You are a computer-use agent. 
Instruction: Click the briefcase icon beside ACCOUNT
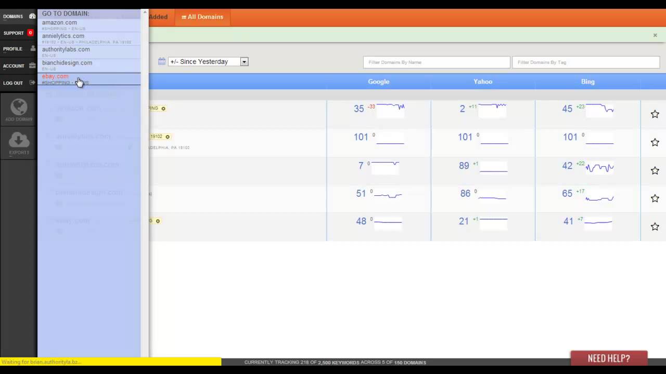pos(32,65)
